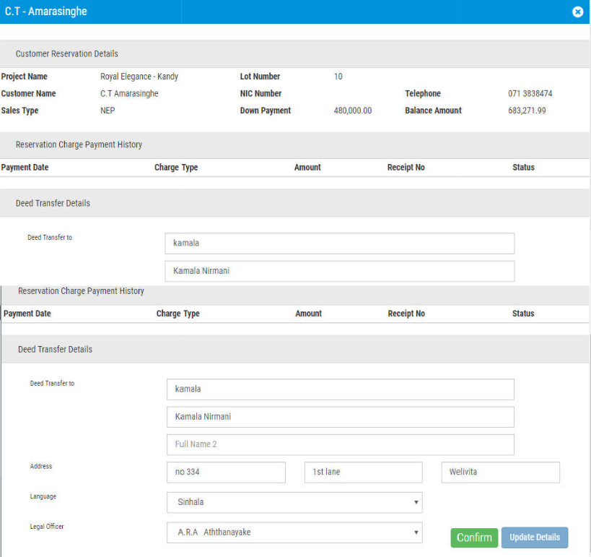Click the Down Payment value 480,000.00
The height and width of the screenshot is (557, 591).
coord(353,111)
